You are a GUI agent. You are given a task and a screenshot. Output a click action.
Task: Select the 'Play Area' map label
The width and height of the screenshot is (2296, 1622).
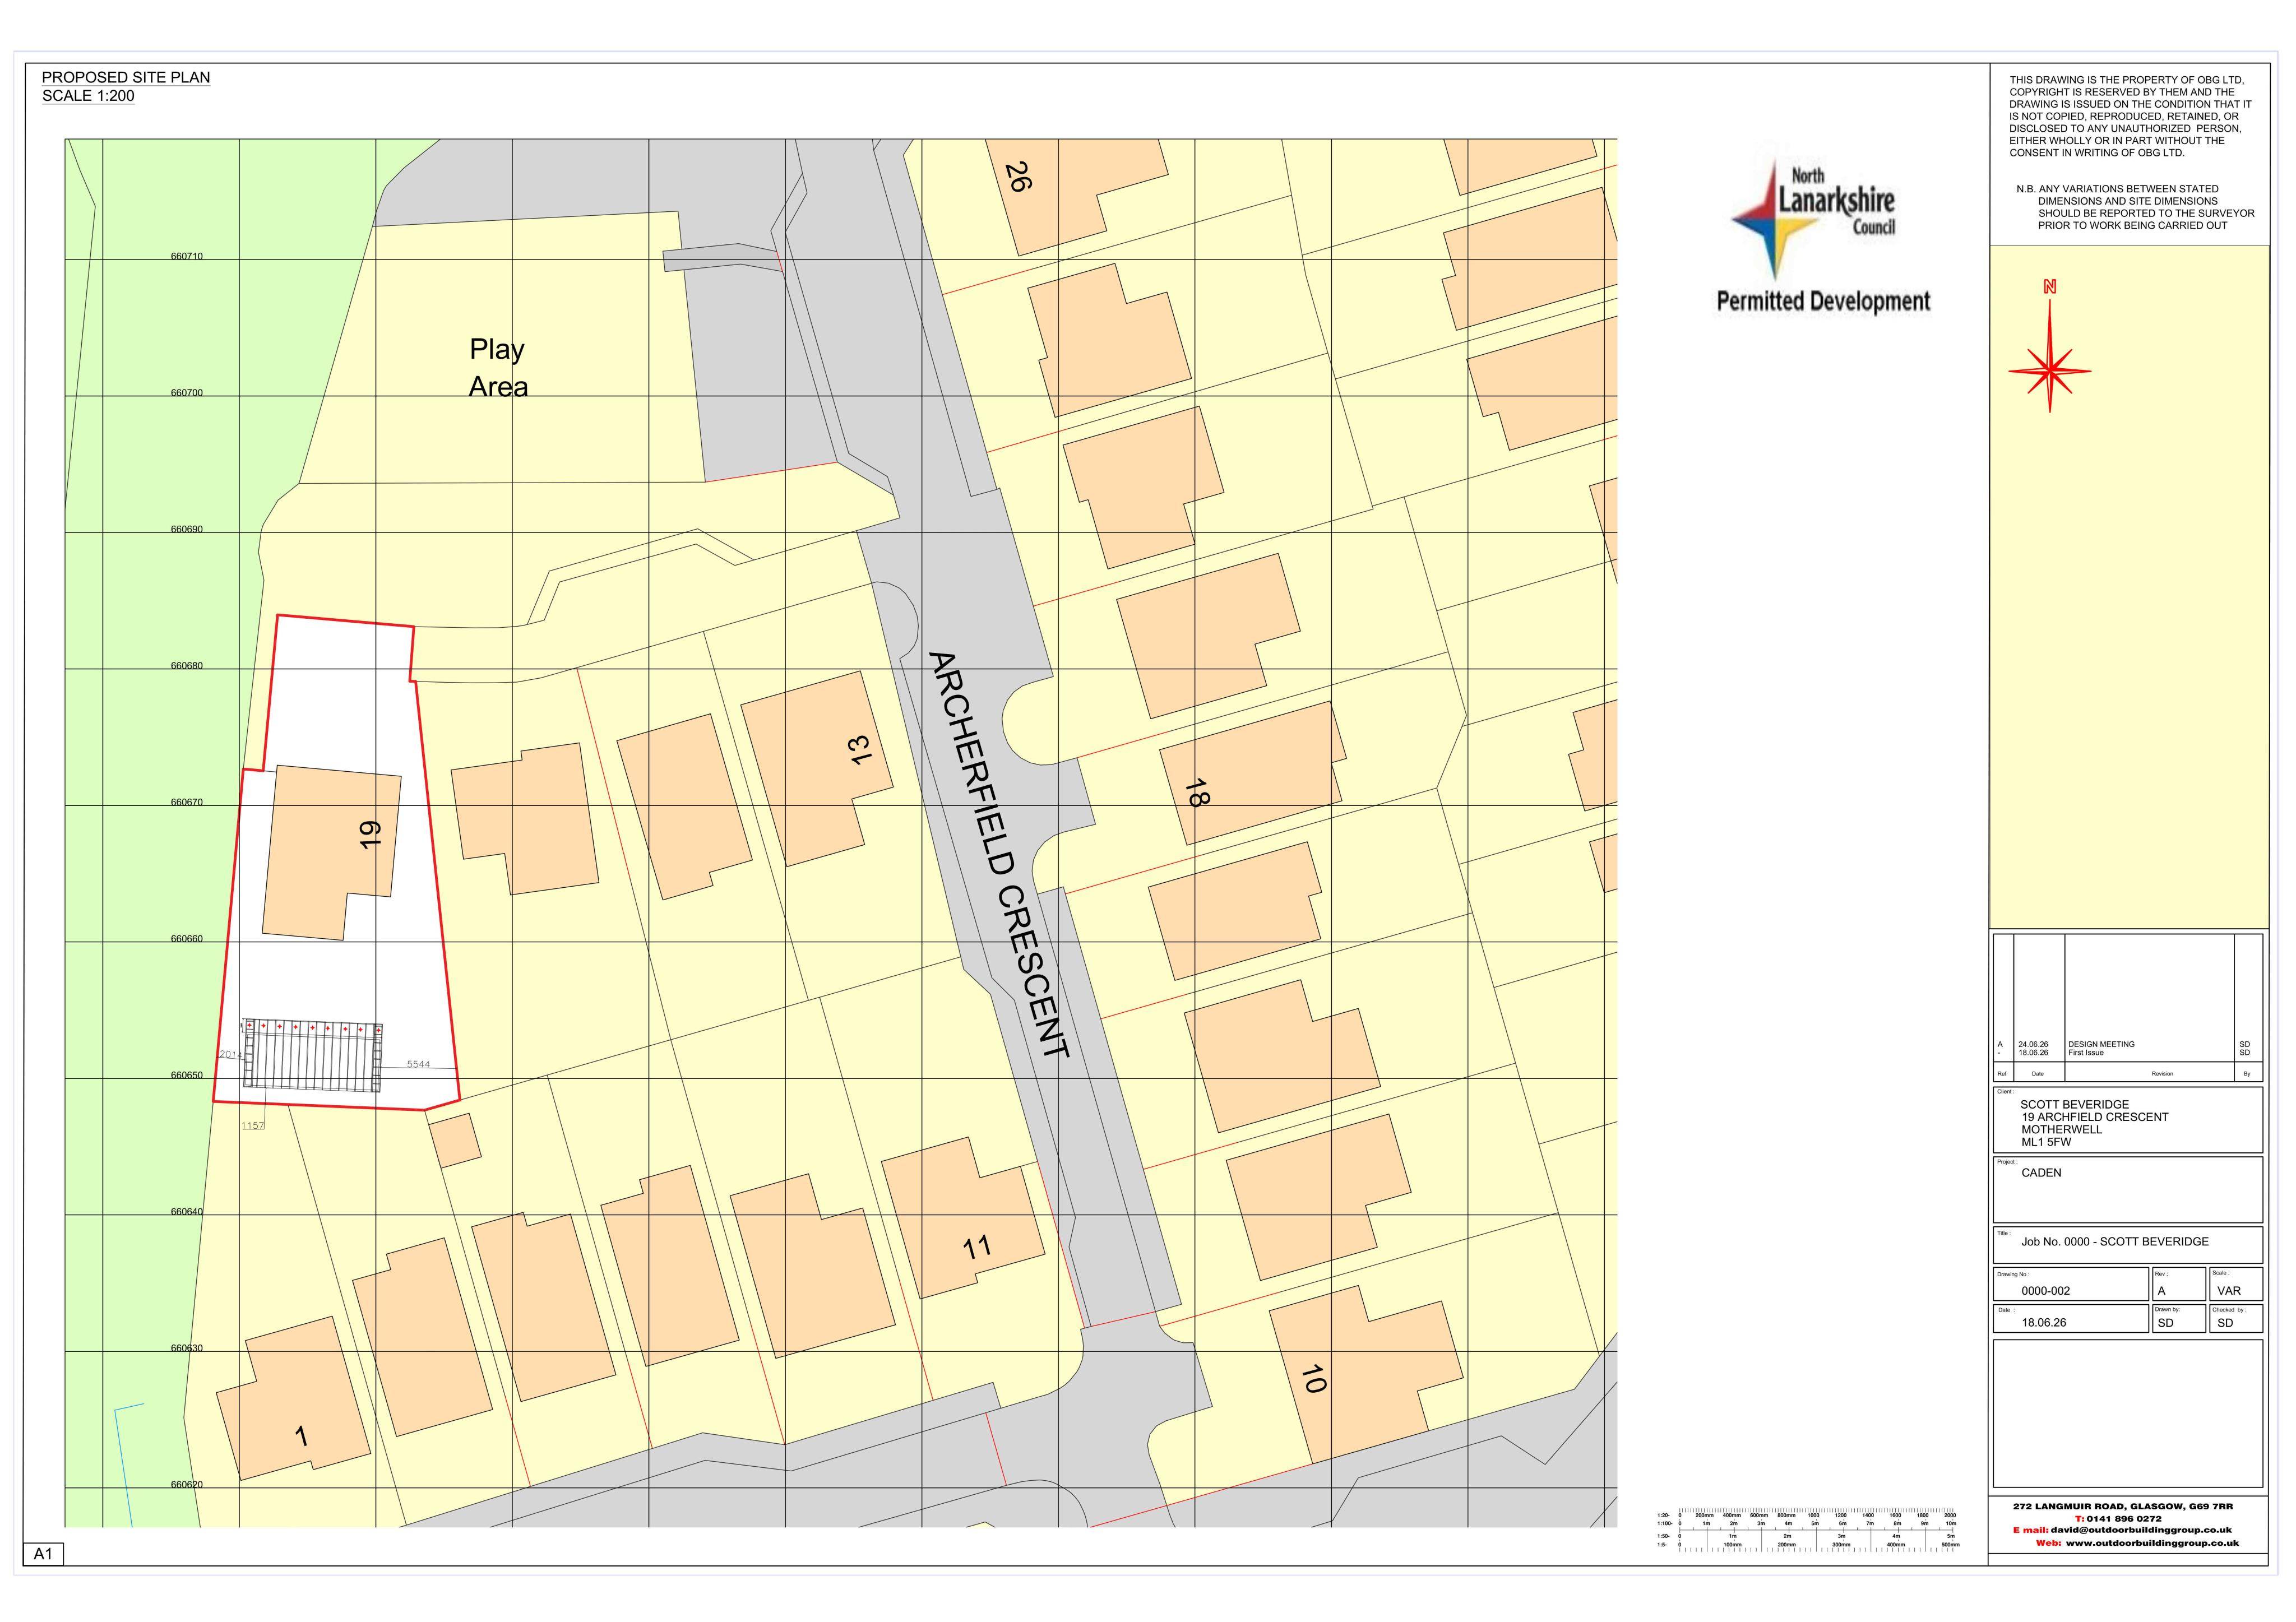(498, 367)
